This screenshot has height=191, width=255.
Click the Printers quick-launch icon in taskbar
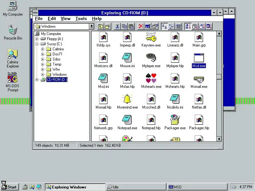(x=25, y=187)
